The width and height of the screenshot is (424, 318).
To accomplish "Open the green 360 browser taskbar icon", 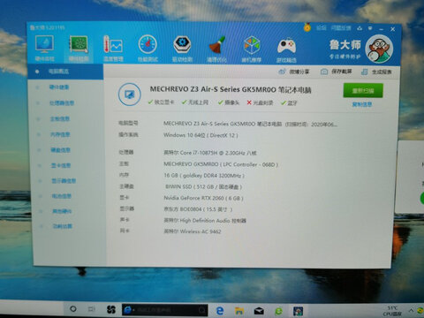I will tap(278, 311).
